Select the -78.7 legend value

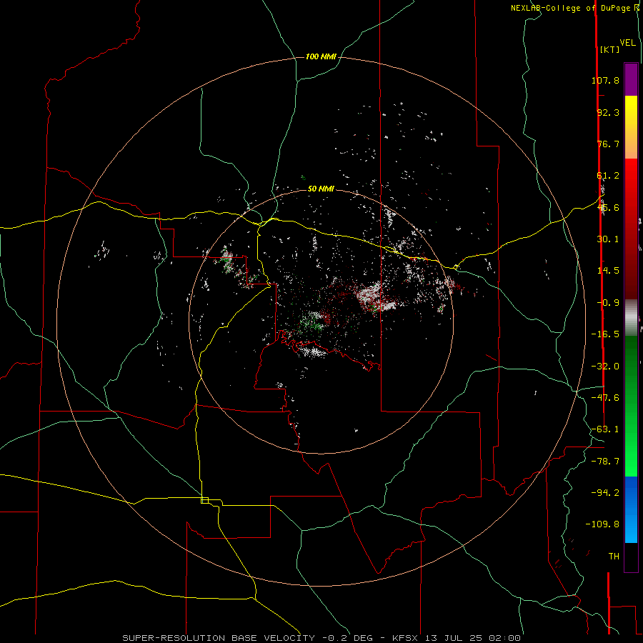605,462
